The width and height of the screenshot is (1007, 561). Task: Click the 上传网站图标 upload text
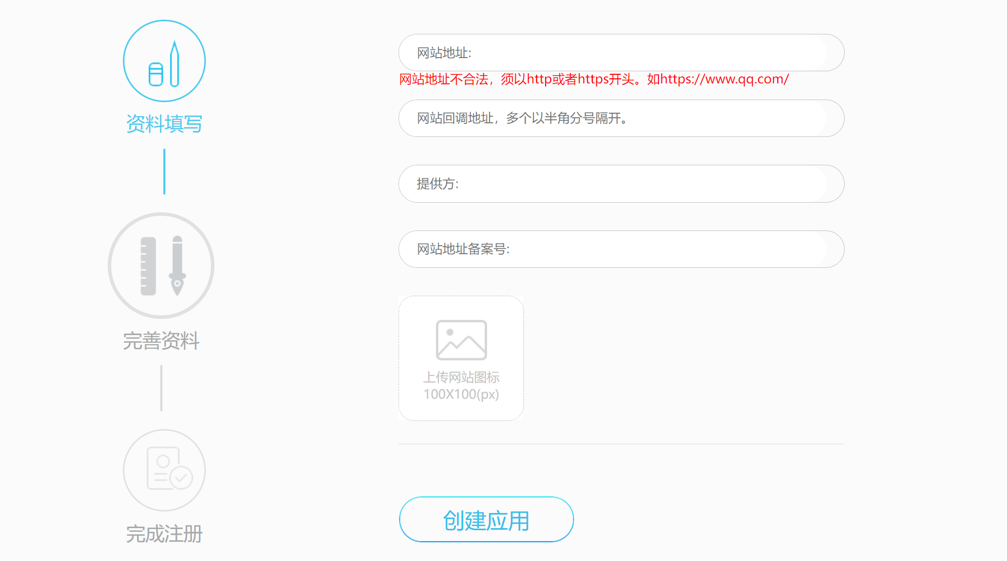click(461, 377)
